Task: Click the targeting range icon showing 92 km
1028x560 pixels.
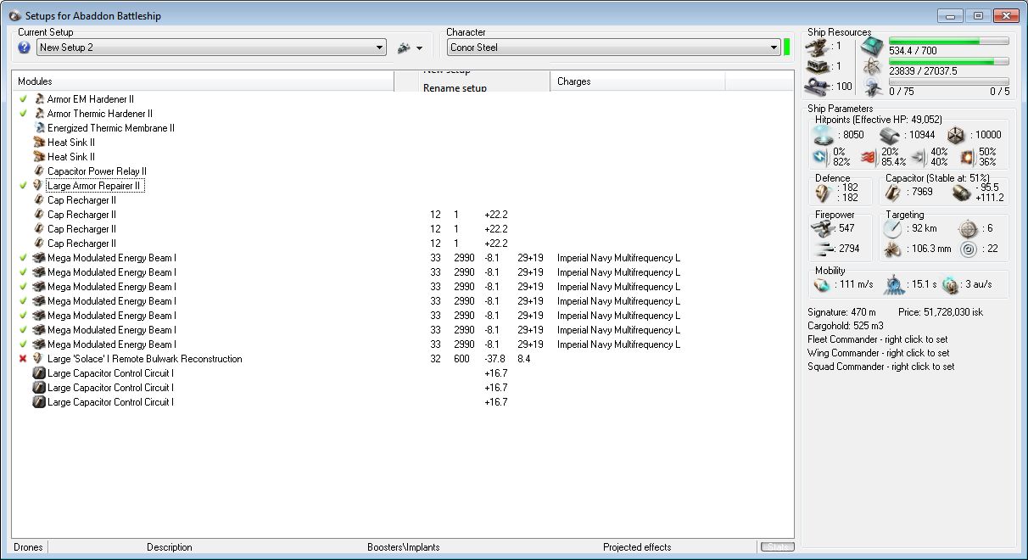Action: (x=893, y=228)
